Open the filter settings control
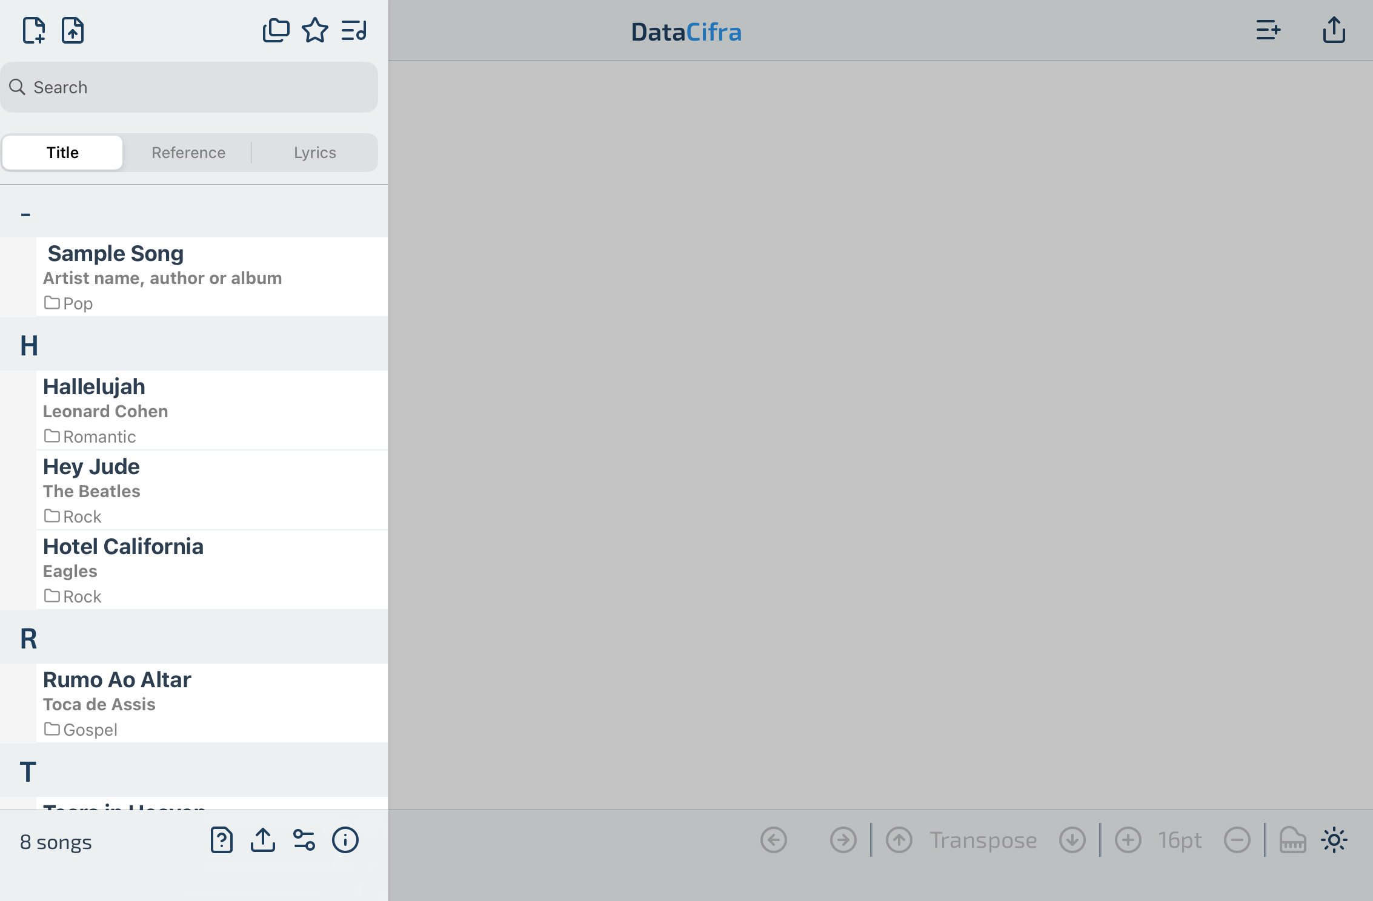The height and width of the screenshot is (901, 1373). click(304, 840)
